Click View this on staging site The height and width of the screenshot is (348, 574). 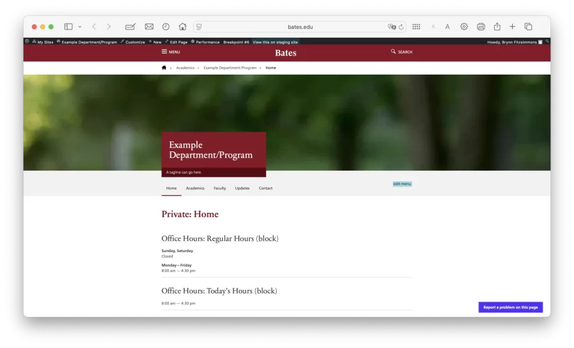pos(276,42)
